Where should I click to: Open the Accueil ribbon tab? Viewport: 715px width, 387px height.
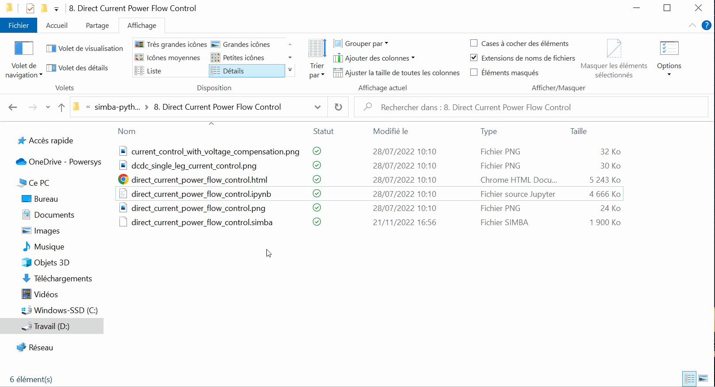point(57,25)
